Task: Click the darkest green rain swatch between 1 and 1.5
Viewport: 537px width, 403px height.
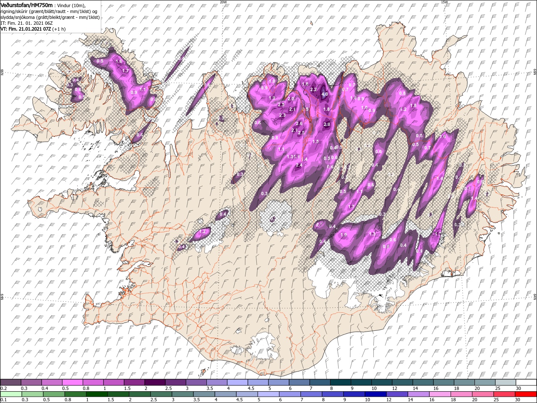Action: 97,394
